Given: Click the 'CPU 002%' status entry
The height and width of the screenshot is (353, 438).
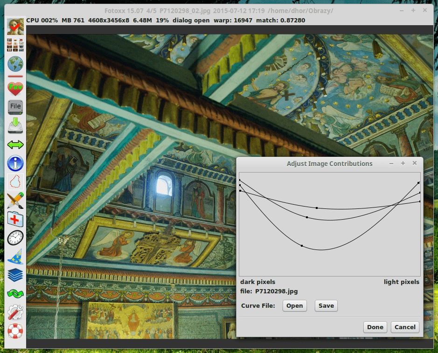Looking at the screenshot, I should pos(42,21).
